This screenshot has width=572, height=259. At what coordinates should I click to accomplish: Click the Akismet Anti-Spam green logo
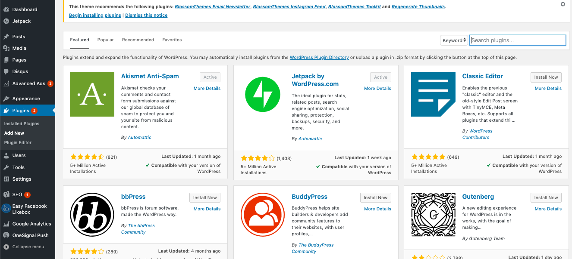92,94
